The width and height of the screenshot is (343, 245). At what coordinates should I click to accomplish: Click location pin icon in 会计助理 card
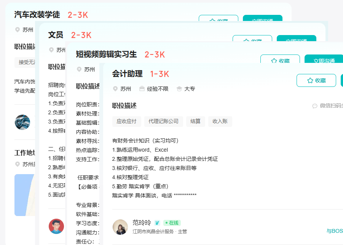coord(115,89)
